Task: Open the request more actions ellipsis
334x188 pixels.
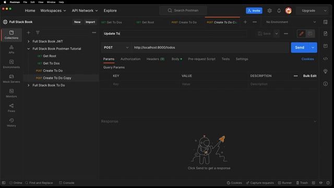Action: (286, 33)
